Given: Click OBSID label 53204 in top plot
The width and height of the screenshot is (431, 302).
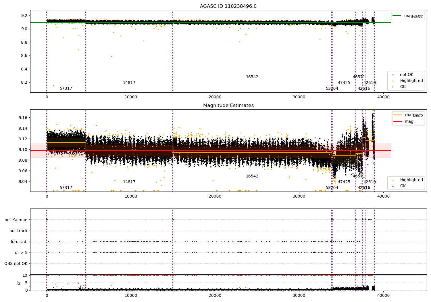Looking at the screenshot, I should [x=332, y=89].
